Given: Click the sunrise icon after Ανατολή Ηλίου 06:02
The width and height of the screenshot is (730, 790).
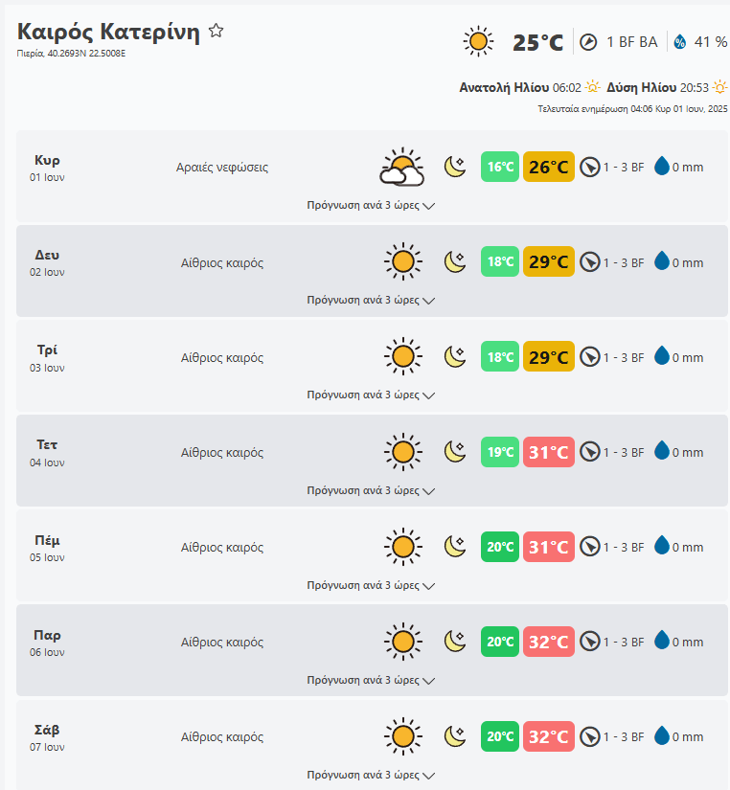Looking at the screenshot, I should coord(594,87).
